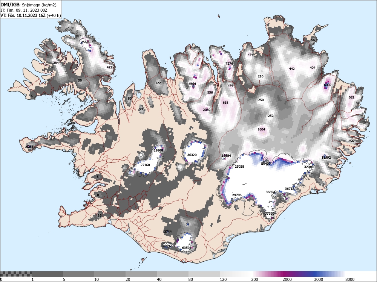
Task: Click the legend label '10'
Action: (x=97, y=279)
